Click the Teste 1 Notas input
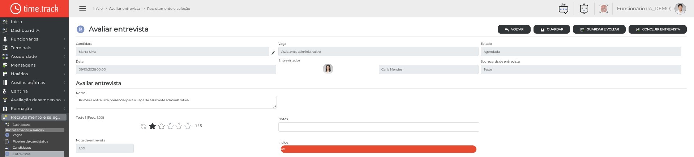The height and width of the screenshot is (157, 694). point(378,127)
